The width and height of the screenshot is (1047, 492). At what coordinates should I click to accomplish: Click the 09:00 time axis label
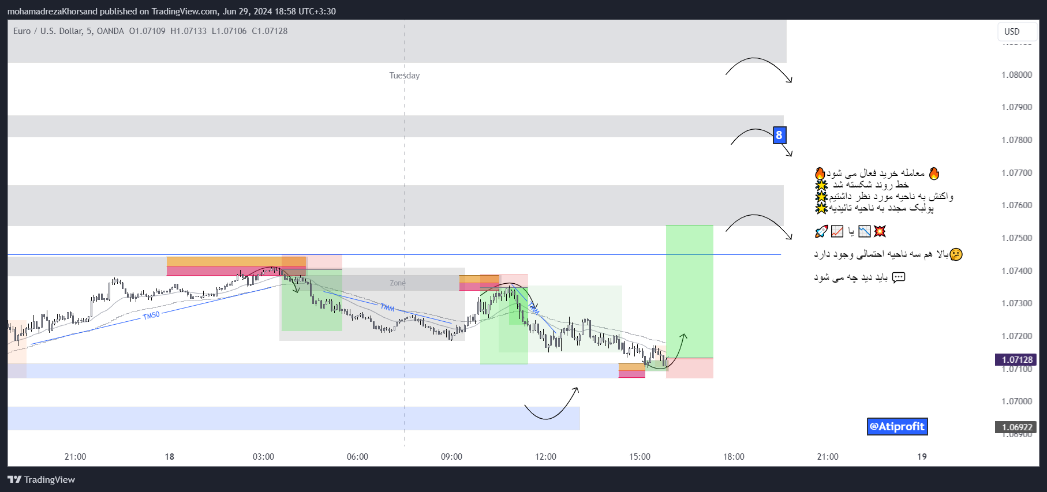[451, 456]
